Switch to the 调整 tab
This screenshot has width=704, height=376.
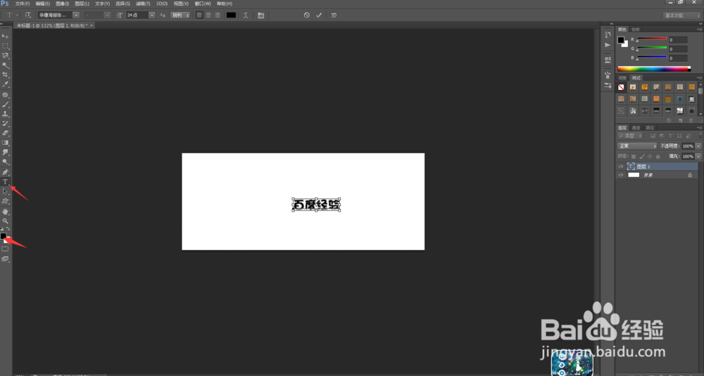point(622,78)
